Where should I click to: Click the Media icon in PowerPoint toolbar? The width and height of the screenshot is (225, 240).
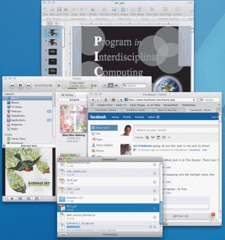(x=140, y=9)
